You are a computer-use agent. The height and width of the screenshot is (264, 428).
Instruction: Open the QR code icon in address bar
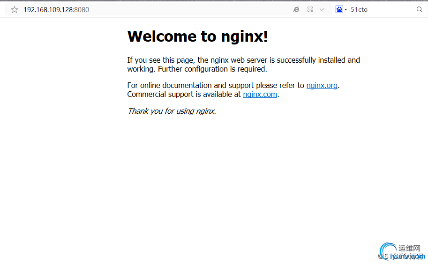(310, 9)
